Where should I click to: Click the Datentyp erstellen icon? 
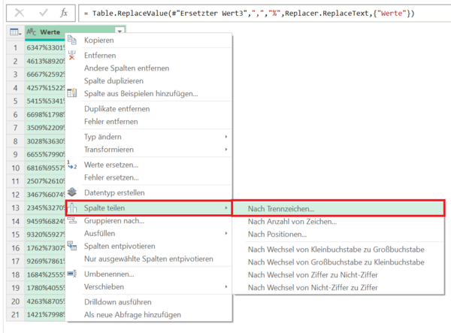[x=72, y=192]
